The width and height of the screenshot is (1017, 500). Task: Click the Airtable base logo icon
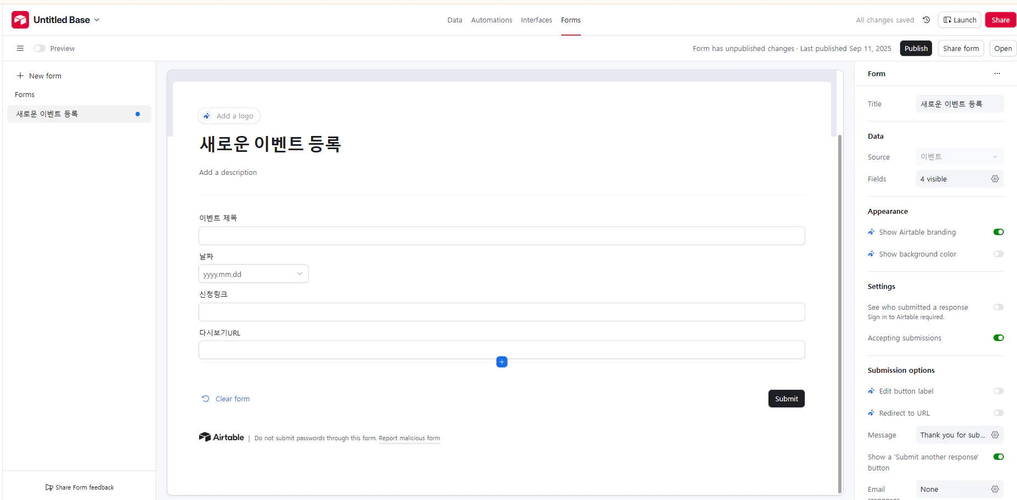20,20
